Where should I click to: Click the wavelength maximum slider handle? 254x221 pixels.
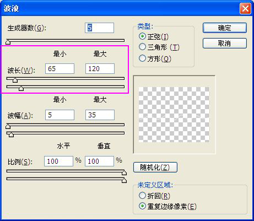click(x=21, y=88)
